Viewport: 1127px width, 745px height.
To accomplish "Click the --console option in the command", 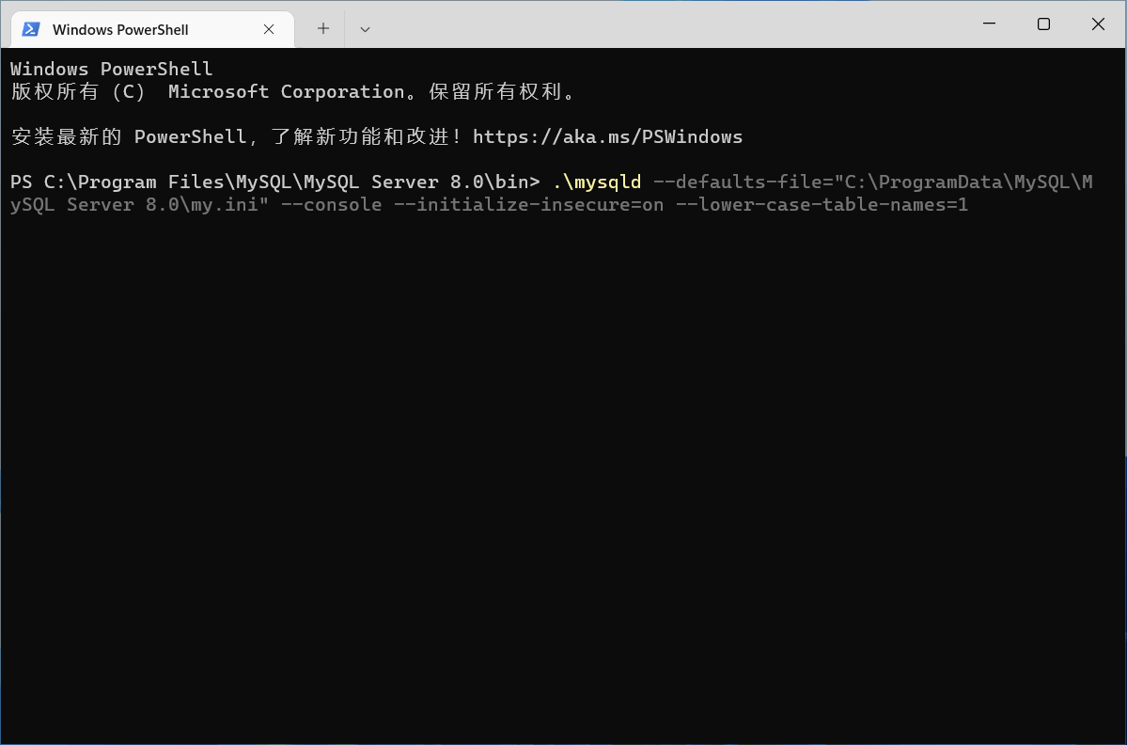I will [x=331, y=205].
